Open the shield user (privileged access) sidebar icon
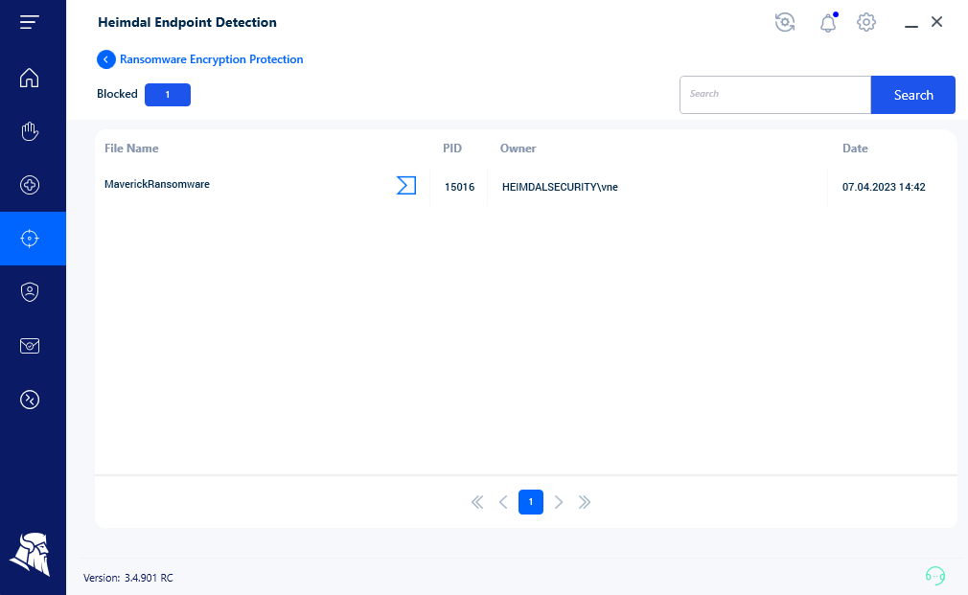 [x=29, y=292]
